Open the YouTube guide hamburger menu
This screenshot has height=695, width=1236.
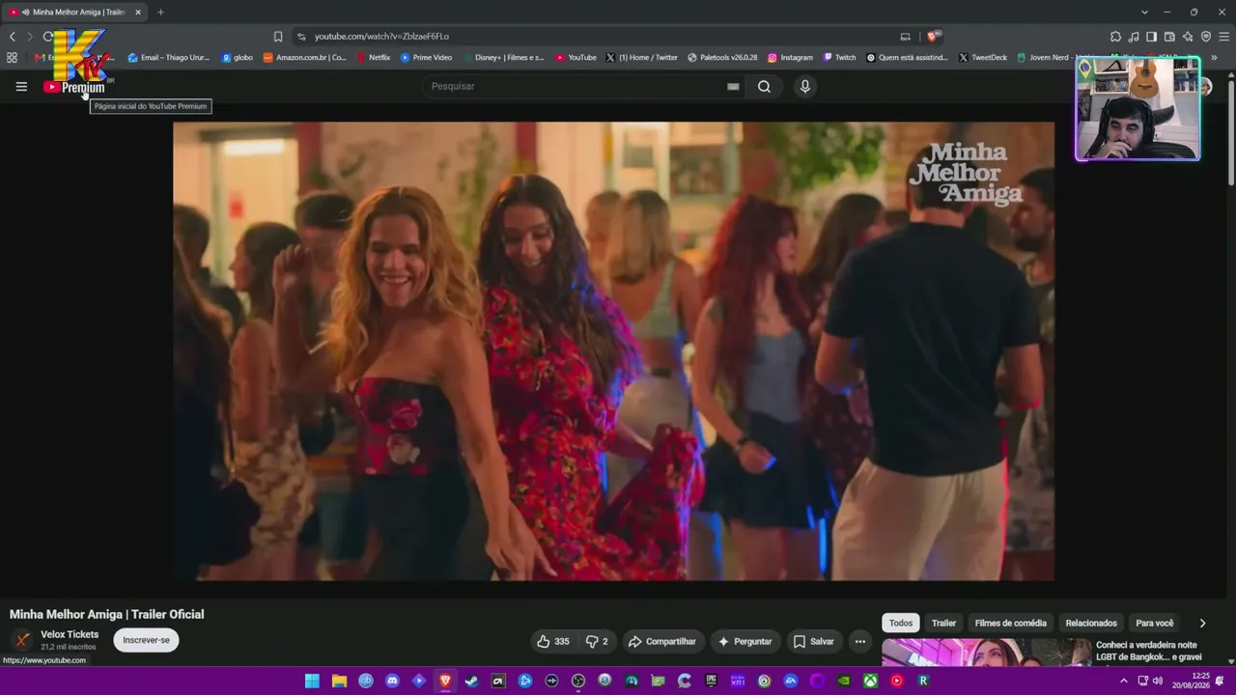(x=21, y=87)
